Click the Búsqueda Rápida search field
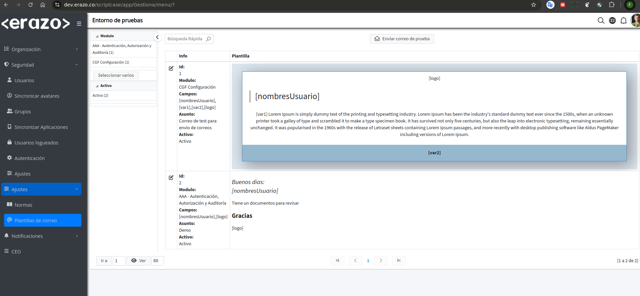 [185, 39]
